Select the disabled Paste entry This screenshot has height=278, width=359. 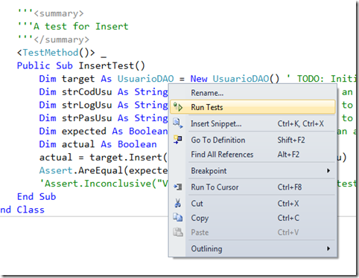pyautogui.click(x=252, y=233)
